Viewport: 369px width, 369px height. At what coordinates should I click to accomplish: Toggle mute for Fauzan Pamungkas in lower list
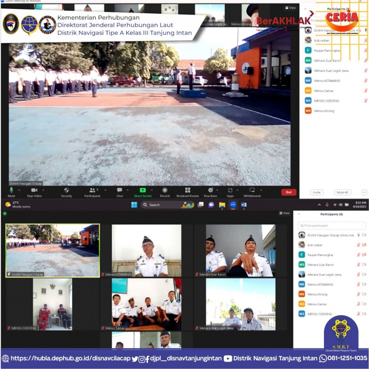pyautogui.click(x=358, y=255)
